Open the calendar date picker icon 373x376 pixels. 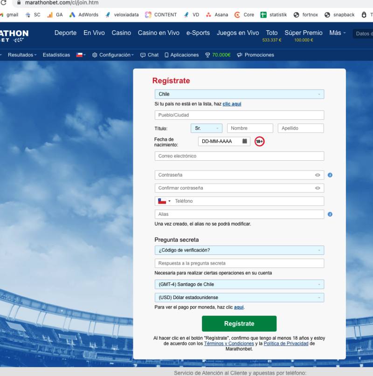[245, 141]
